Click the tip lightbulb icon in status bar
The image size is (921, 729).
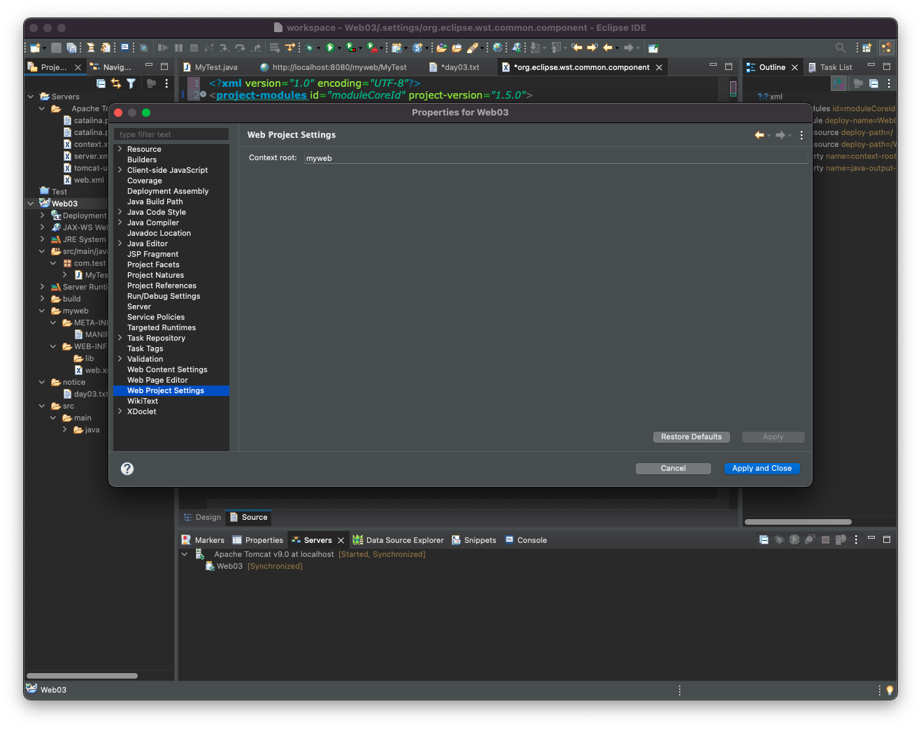click(x=890, y=690)
